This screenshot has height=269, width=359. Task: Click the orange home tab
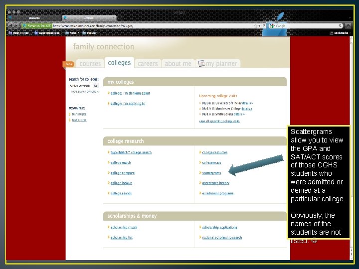68,64
